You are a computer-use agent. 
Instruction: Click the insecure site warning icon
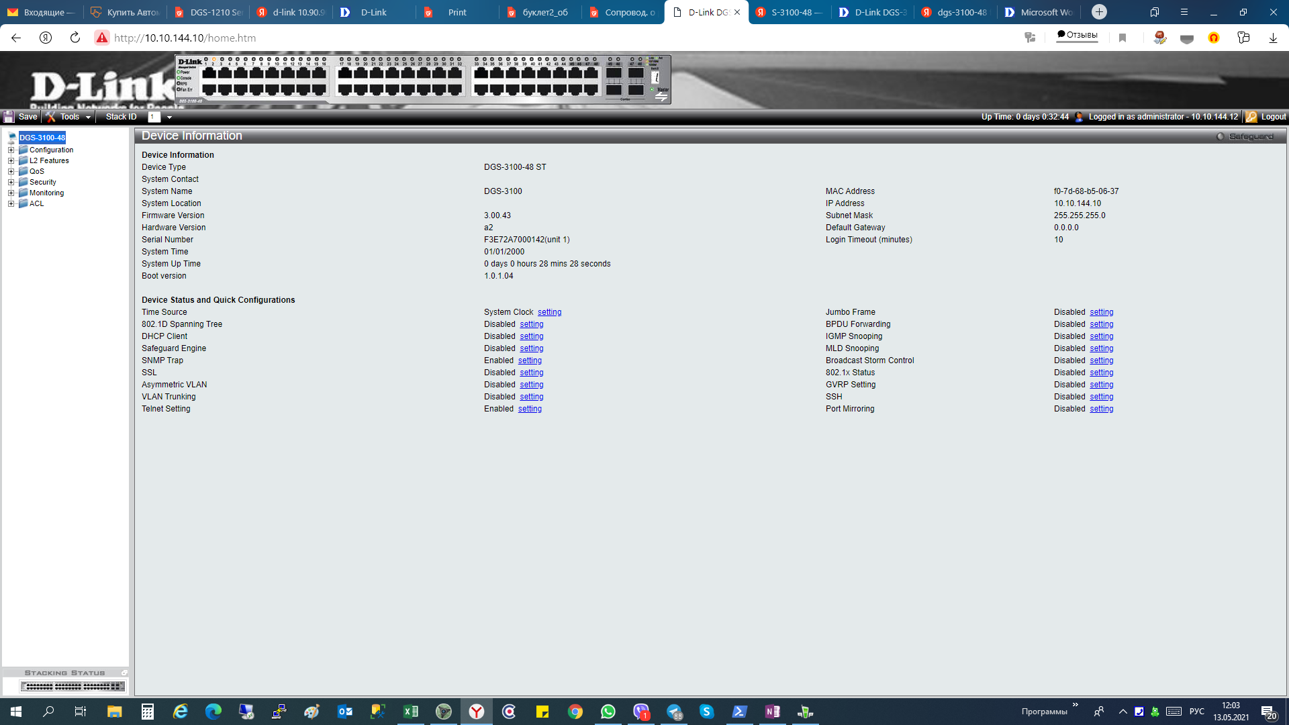tap(102, 38)
